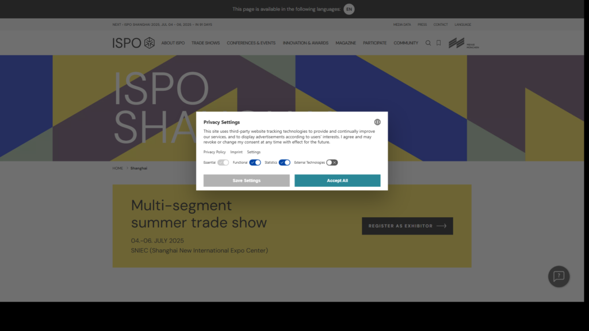589x331 pixels.
Task: Open the Contact link
Action: (441, 25)
